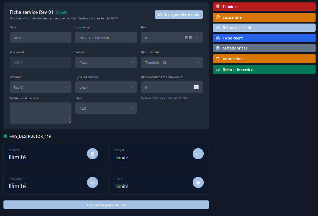
Task: Click the Trafic globe icon
Action: [198, 182]
